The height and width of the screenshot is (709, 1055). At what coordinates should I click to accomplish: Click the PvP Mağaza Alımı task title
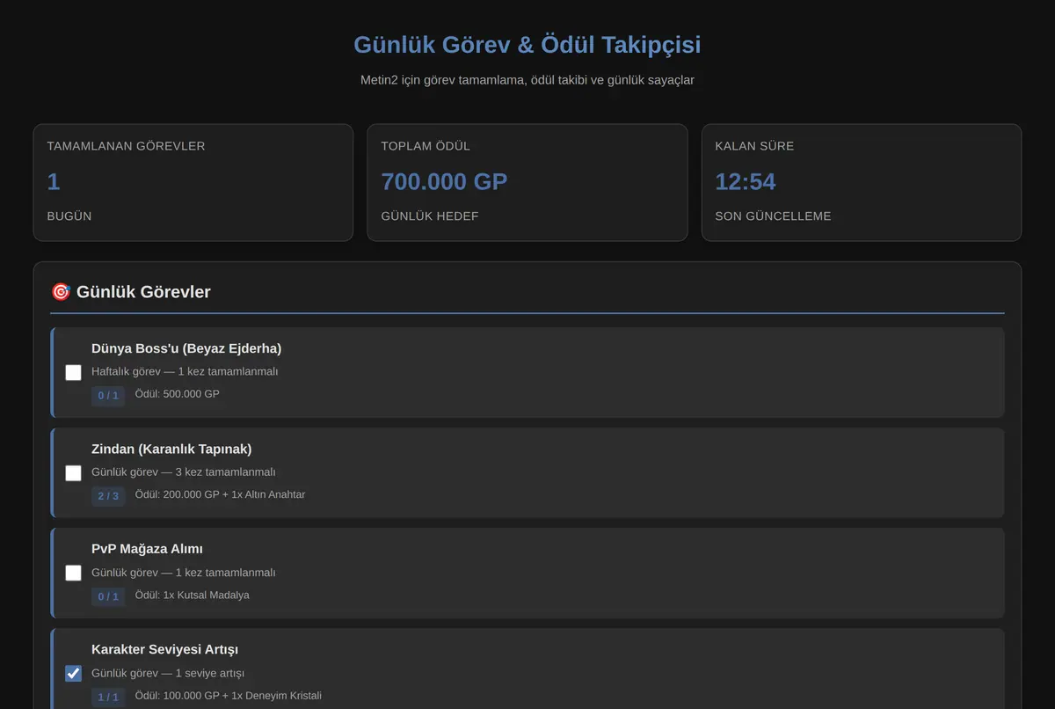[x=147, y=549]
